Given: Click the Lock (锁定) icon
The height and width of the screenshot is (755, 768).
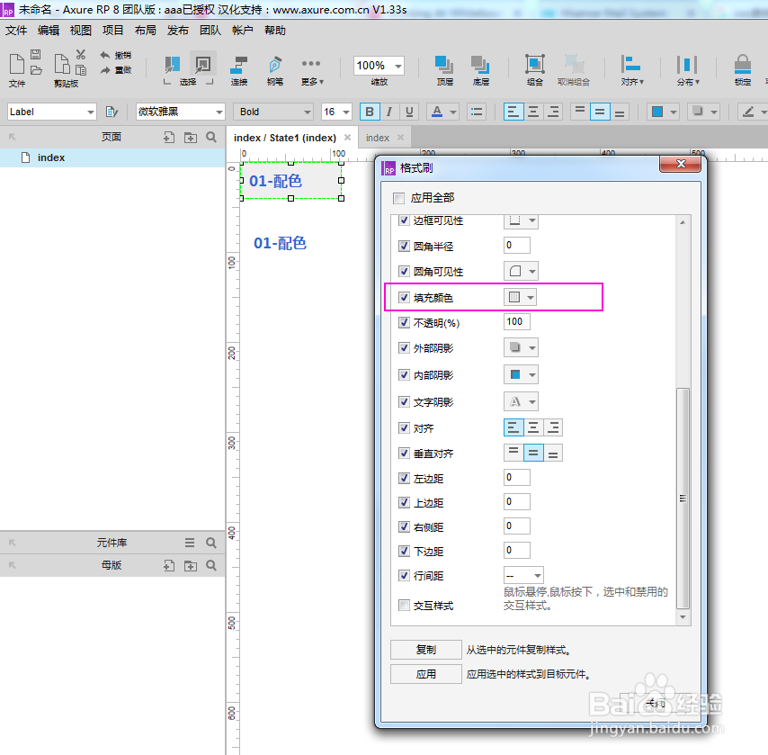Looking at the screenshot, I should tap(743, 64).
